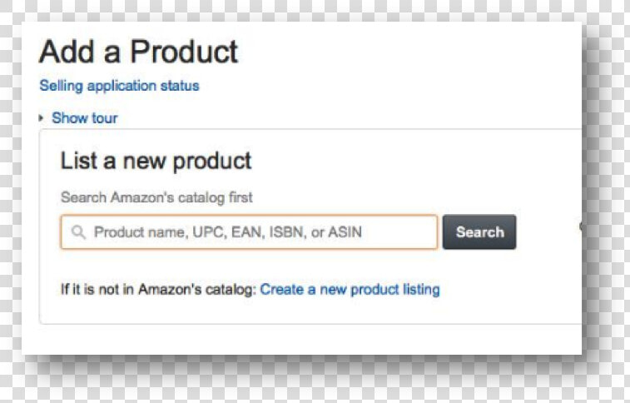630x403 pixels.
Task: Open the Selling application status link
Action: 119,86
